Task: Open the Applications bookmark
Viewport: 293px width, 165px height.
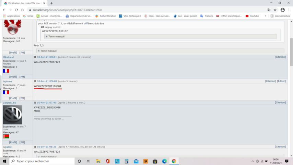Action: [11, 16]
